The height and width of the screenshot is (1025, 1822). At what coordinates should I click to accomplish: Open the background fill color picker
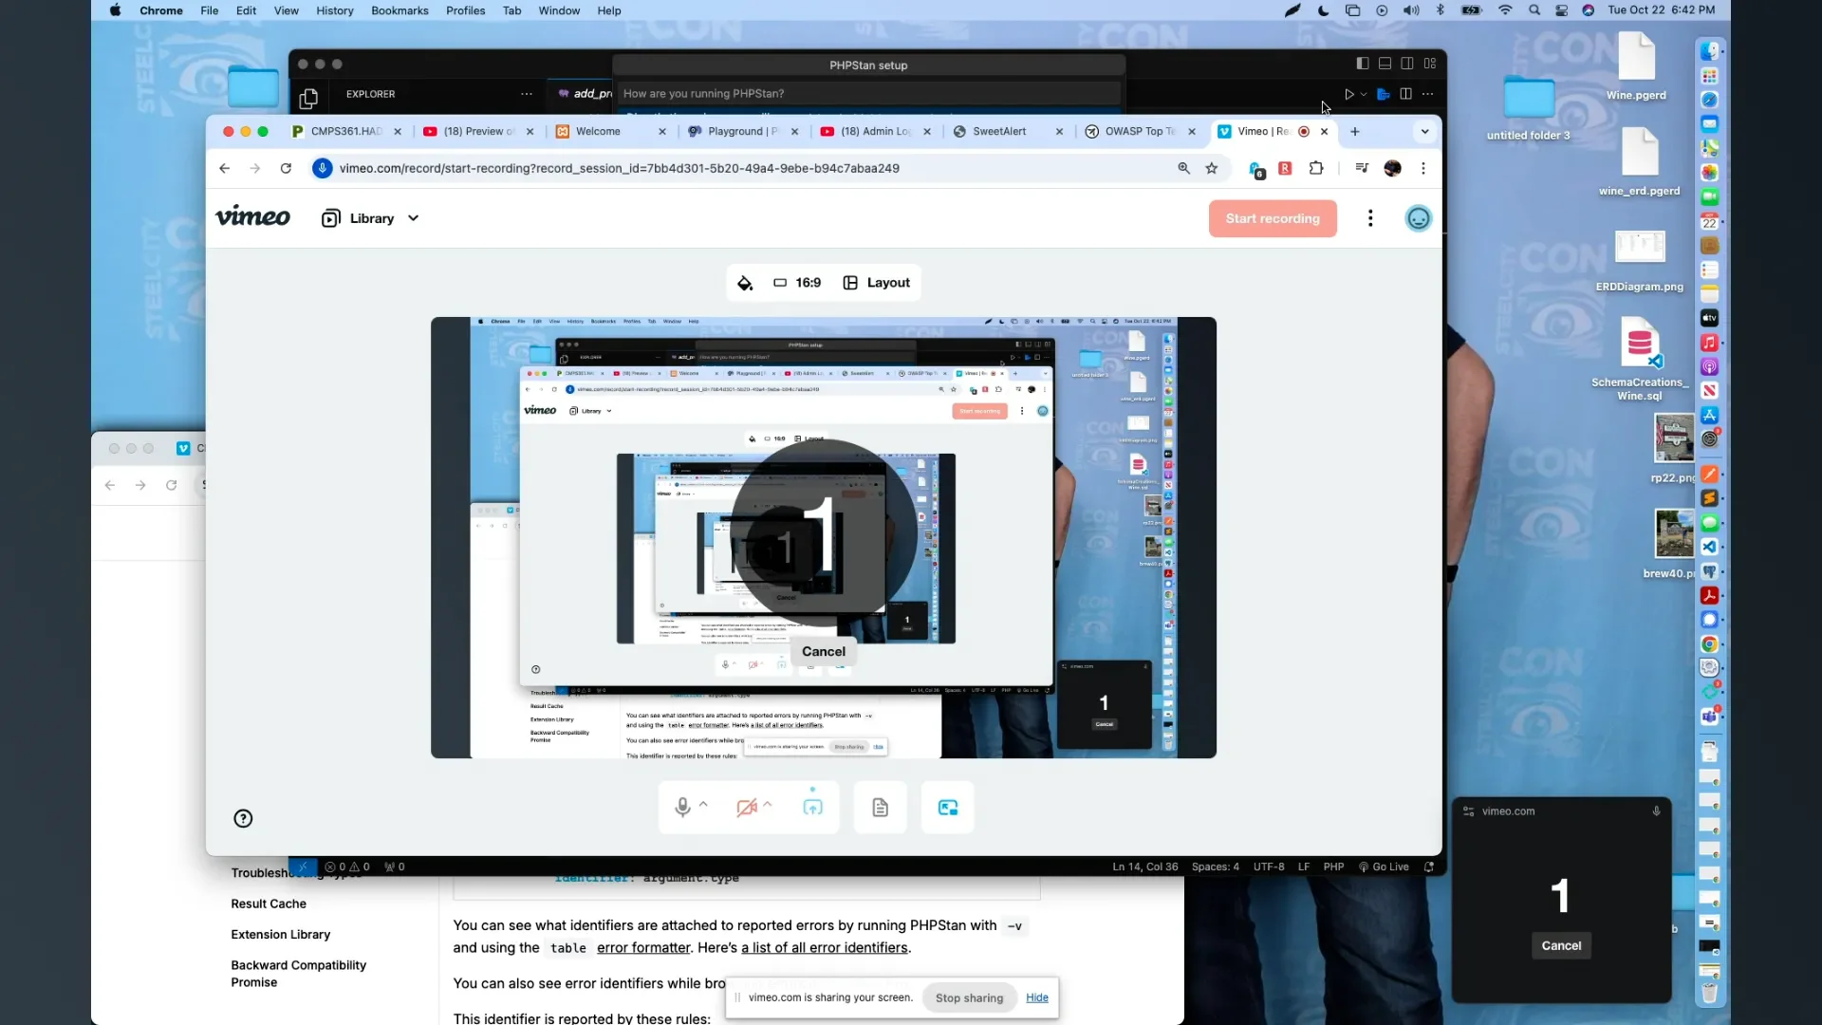745,283
